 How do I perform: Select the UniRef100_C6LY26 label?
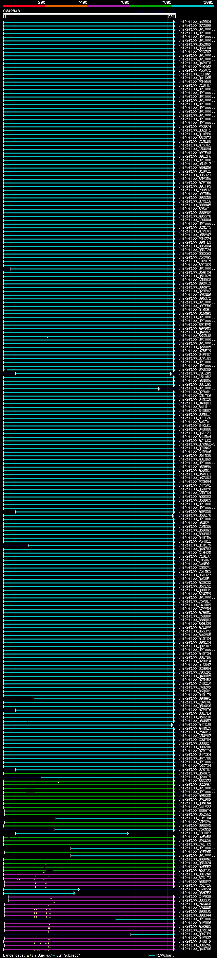[194, 886]
